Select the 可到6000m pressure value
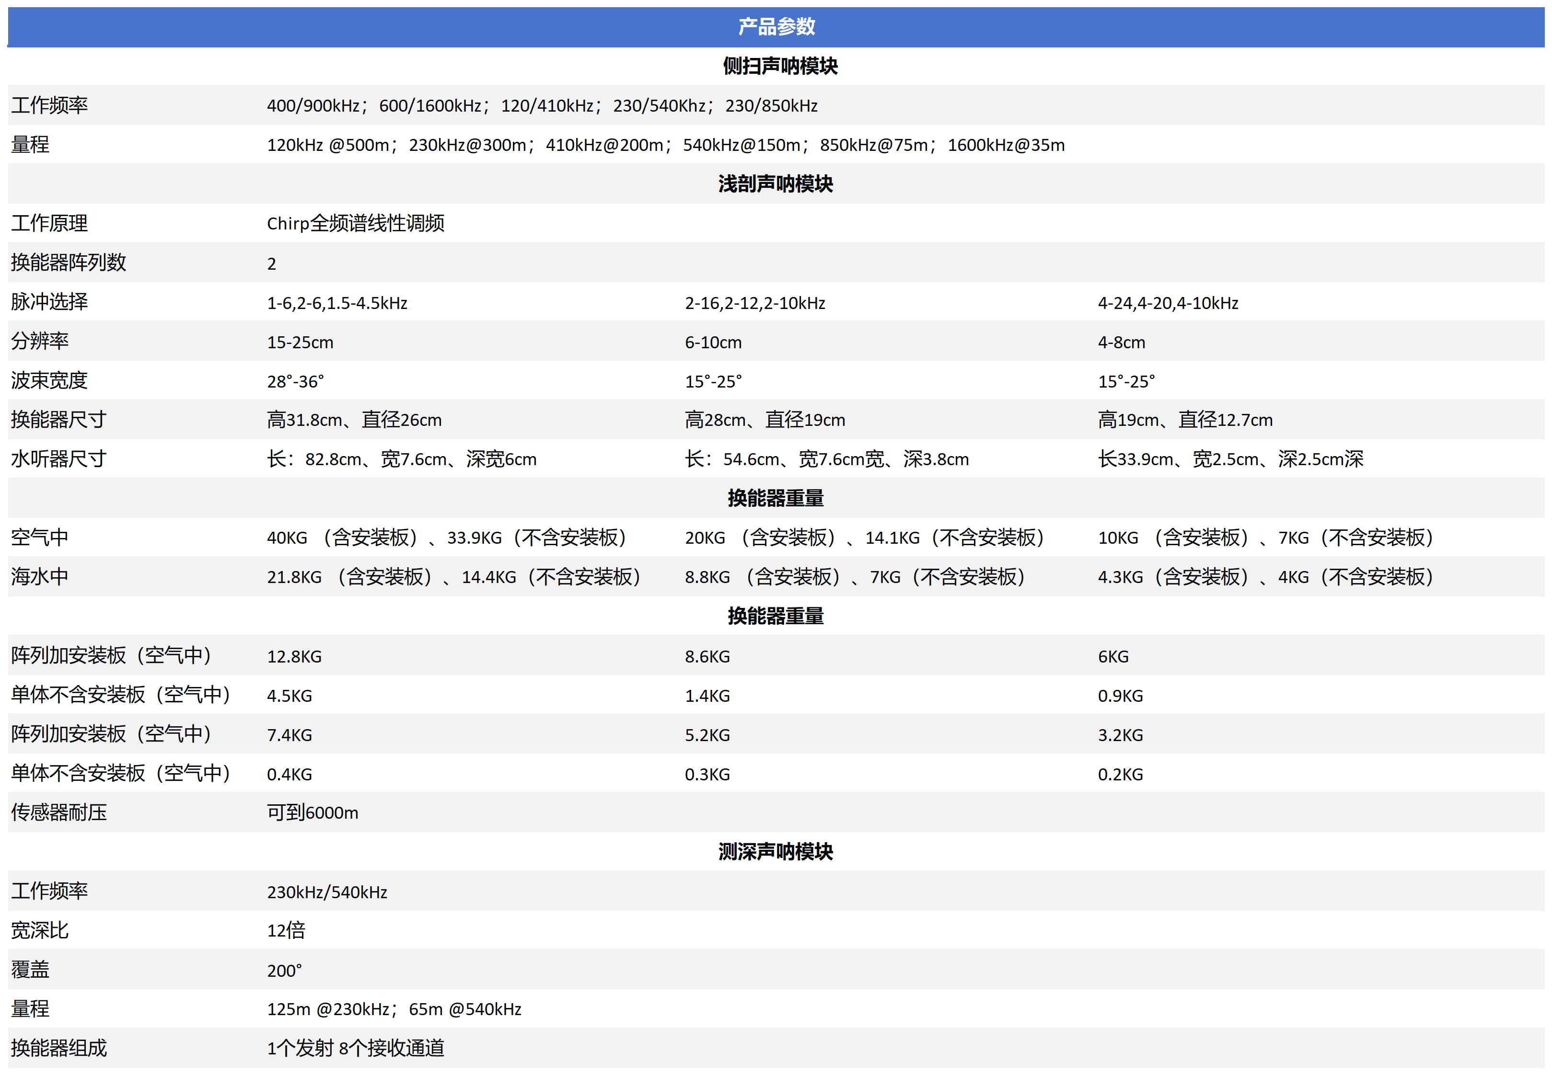The image size is (1552, 1075). point(312,812)
